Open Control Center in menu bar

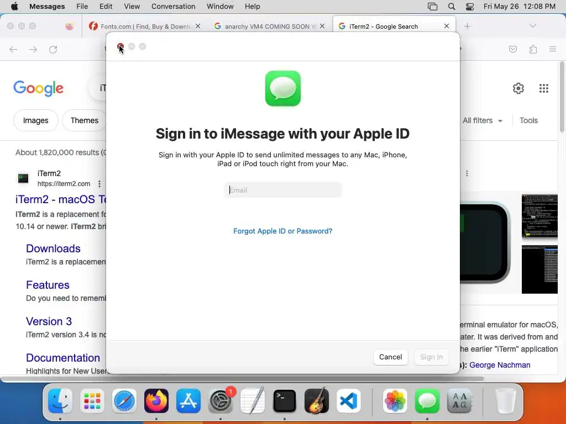[470, 7]
